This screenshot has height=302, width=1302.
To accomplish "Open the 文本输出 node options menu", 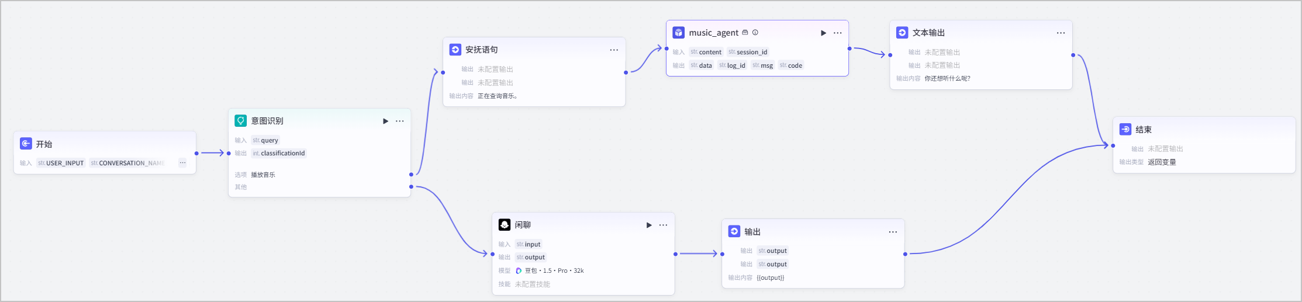I will point(1061,33).
